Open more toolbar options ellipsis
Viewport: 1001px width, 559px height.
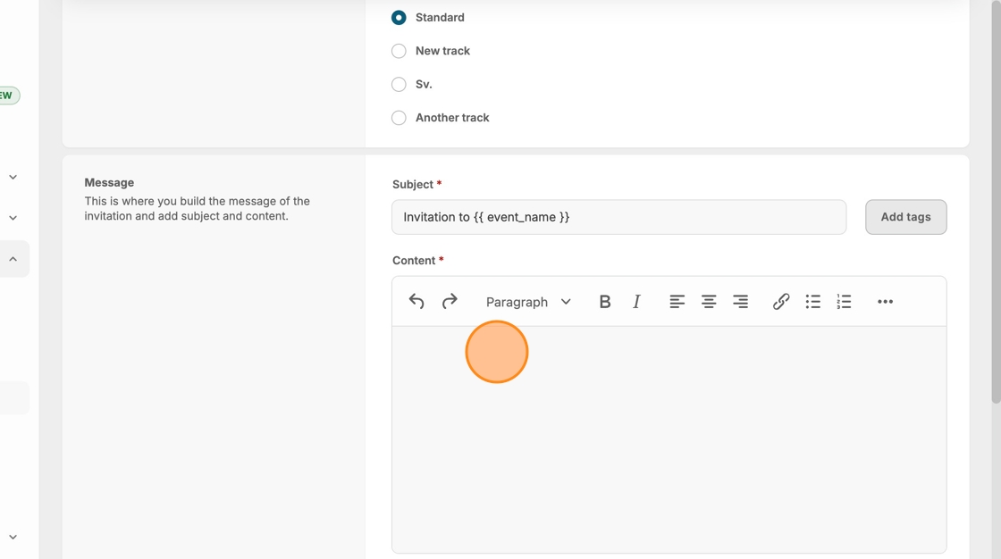(x=885, y=302)
